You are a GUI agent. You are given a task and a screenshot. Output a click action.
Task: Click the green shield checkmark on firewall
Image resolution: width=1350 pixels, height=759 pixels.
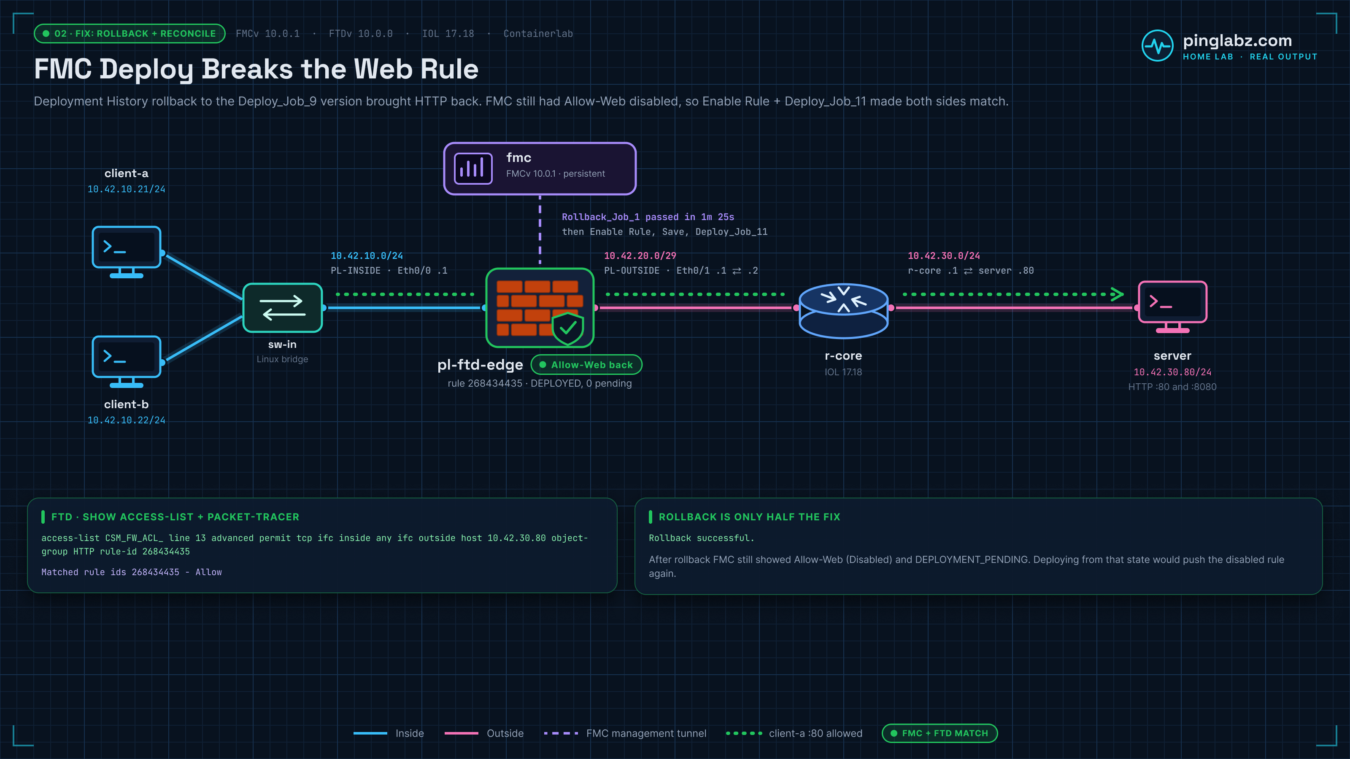point(568,328)
